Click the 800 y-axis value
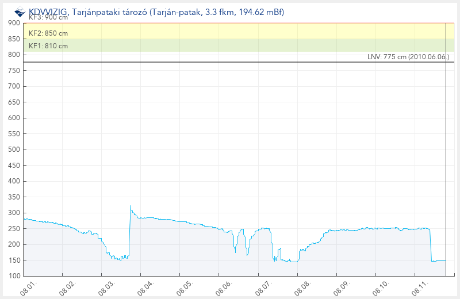The height and width of the screenshot is (299, 460). [x=14, y=55]
